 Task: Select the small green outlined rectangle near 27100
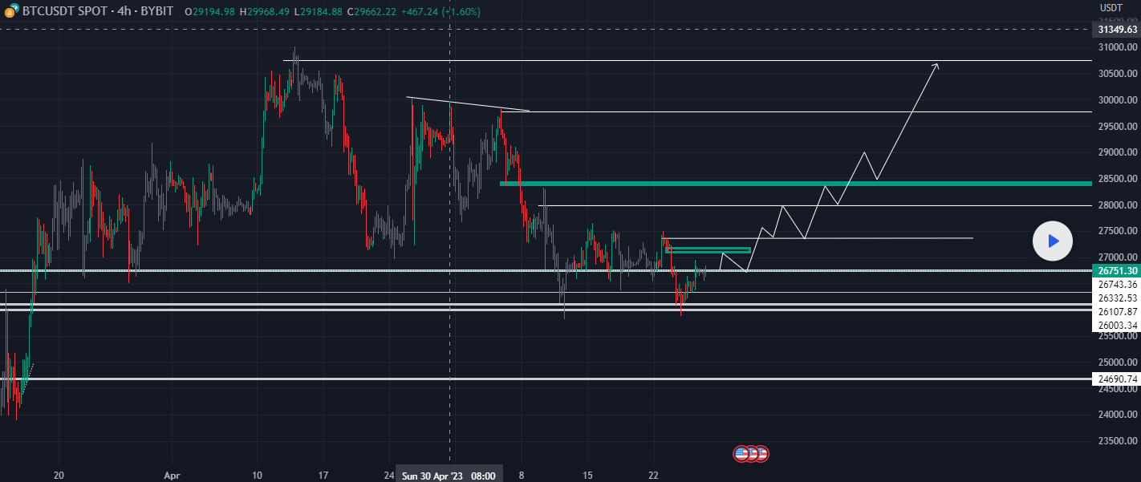(x=708, y=250)
